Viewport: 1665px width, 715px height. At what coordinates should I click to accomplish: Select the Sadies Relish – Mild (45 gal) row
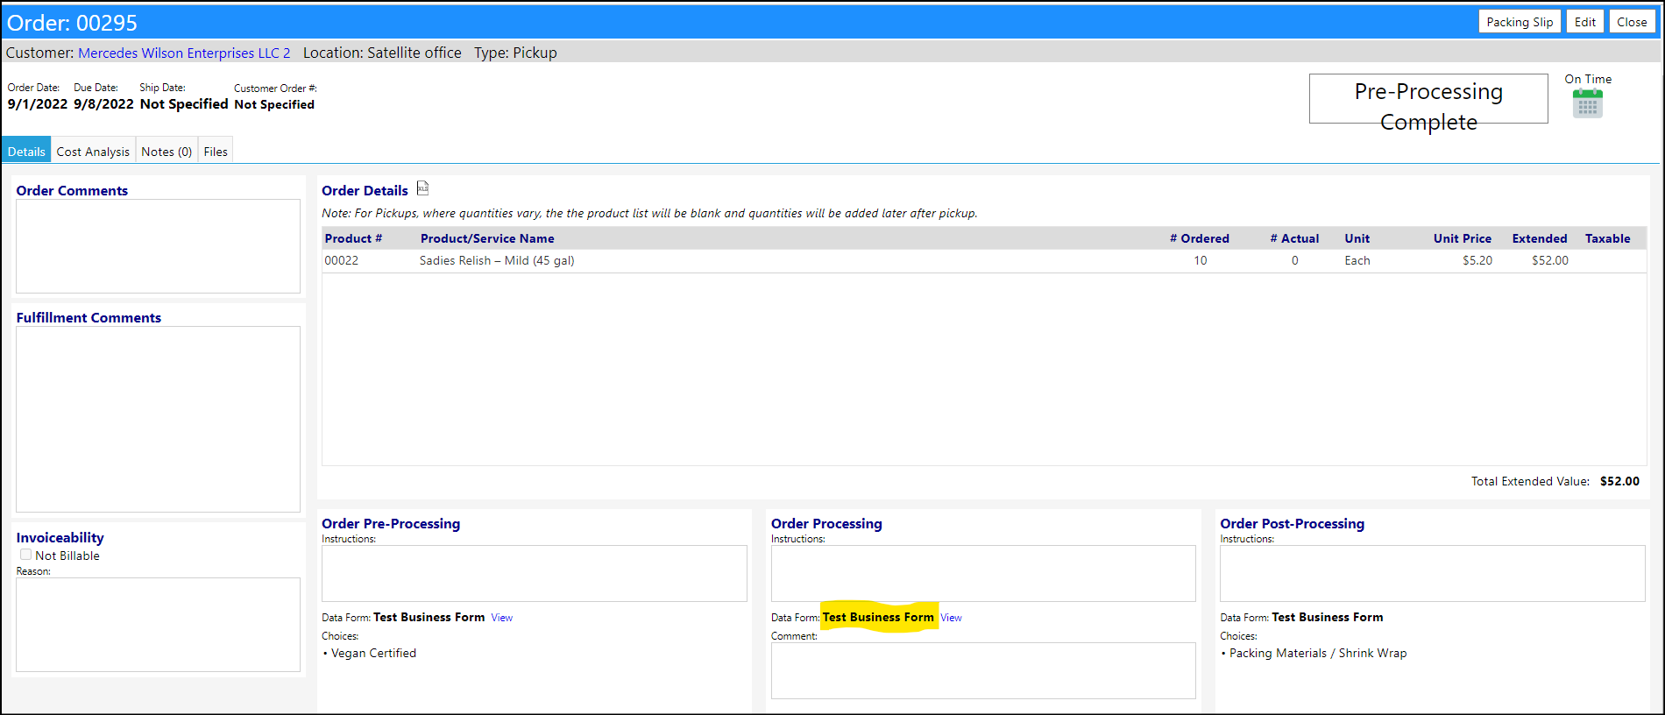point(984,260)
